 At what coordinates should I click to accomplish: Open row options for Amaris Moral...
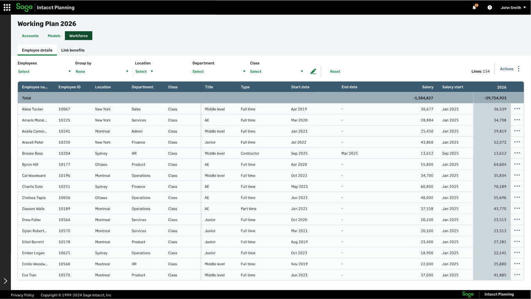coord(517,120)
